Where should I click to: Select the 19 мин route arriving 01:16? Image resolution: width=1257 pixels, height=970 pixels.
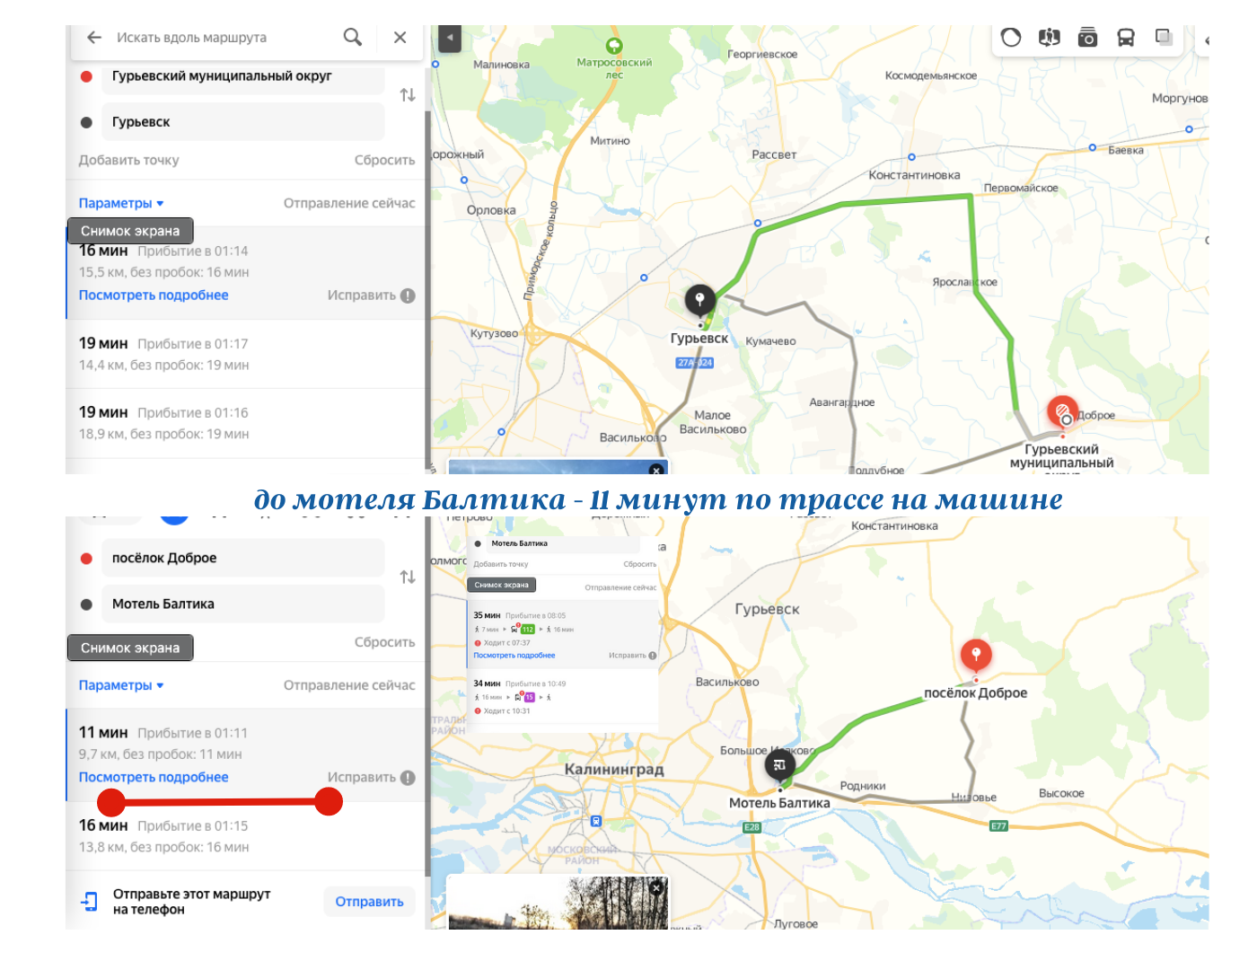click(245, 423)
